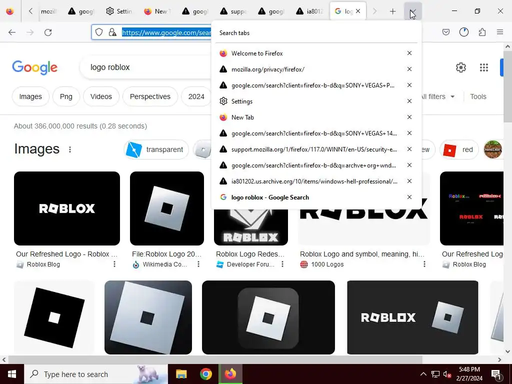The height and width of the screenshot is (384, 512).
Task: Switch to New Tab entry in list
Action: (309, 117)
